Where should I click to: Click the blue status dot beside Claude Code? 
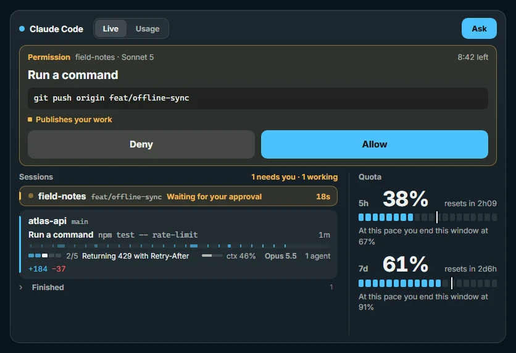coord(22,28)
